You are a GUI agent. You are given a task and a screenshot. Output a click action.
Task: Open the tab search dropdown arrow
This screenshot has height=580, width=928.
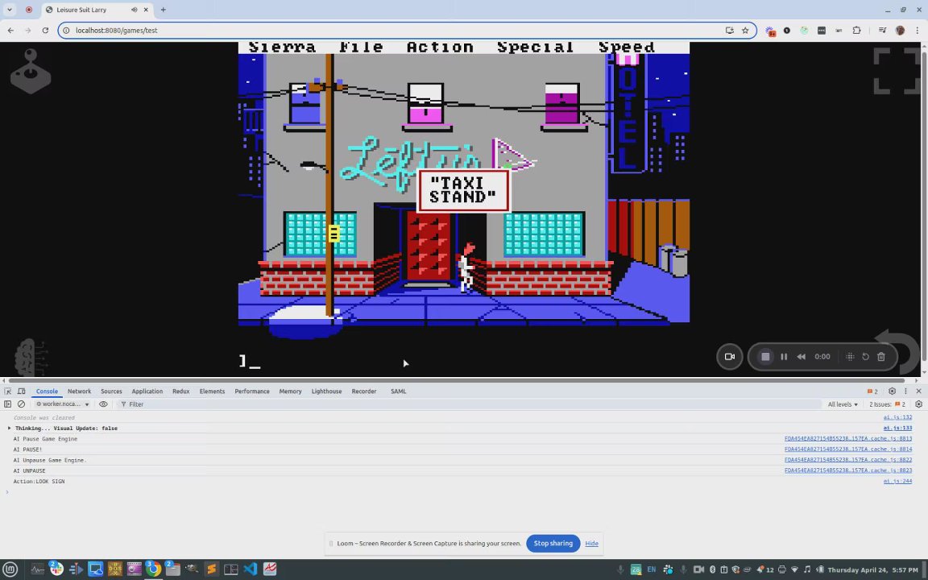[10, 10]
